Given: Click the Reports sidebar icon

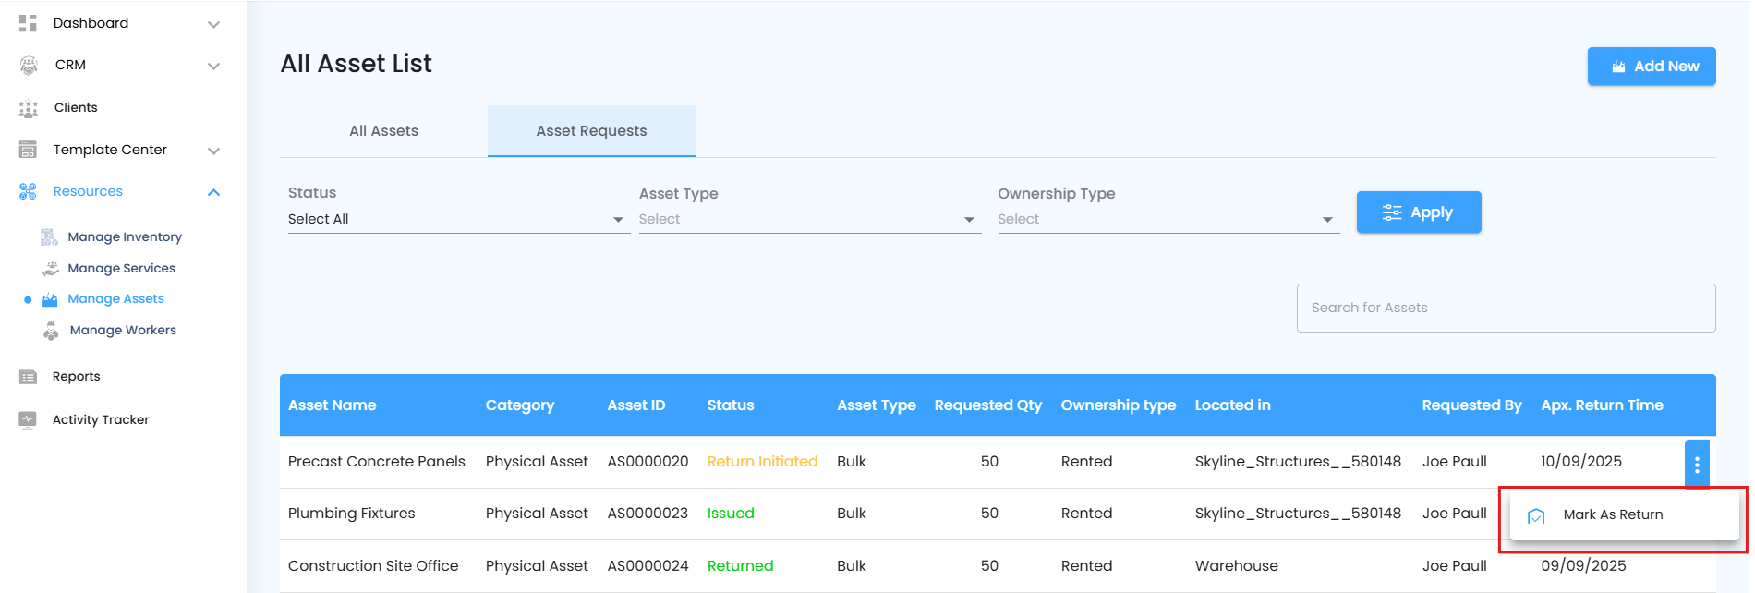Looking at the screenshot, I should click(29, 377).
